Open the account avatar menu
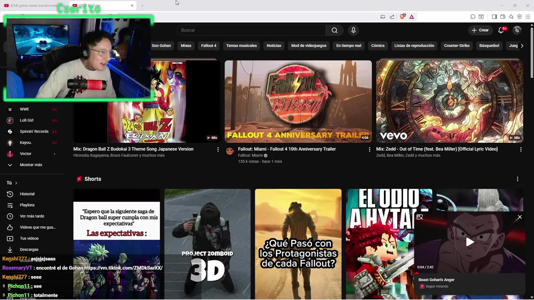This screenshot has height=300, width=534. [x=517, y=30]
